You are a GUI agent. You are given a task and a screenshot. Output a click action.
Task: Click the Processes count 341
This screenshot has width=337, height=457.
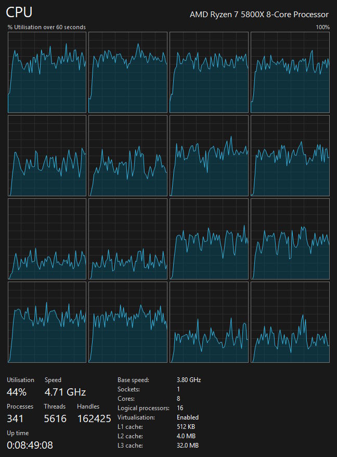pos(15,418)
